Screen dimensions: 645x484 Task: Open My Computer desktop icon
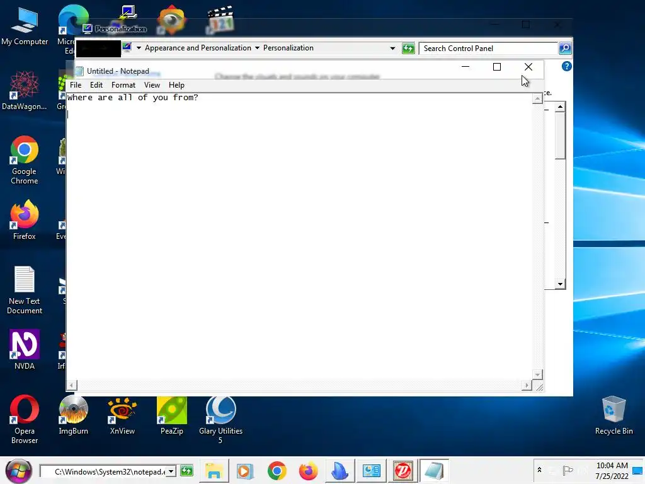pos(25,25)
